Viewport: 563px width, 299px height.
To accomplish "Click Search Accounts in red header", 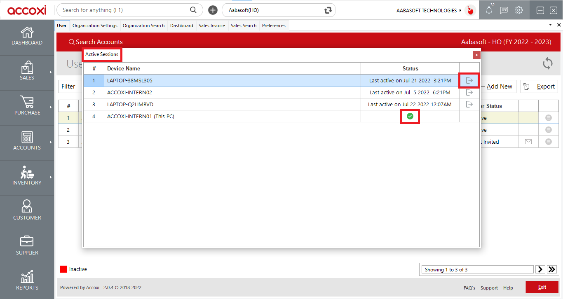I will 96,42.
